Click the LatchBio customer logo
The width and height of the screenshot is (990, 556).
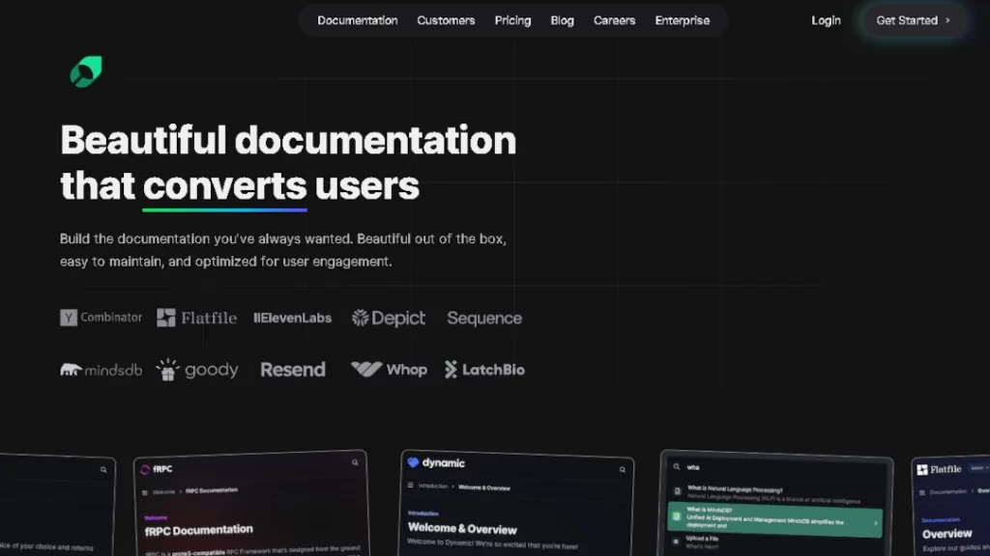pyautogui.click(x=484, y=370)
